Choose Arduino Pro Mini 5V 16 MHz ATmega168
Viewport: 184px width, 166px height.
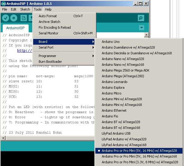click(139, 156)
